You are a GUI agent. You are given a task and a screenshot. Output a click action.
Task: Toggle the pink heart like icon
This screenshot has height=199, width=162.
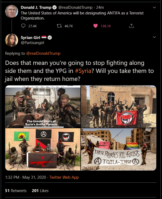[x=95, y=26]
